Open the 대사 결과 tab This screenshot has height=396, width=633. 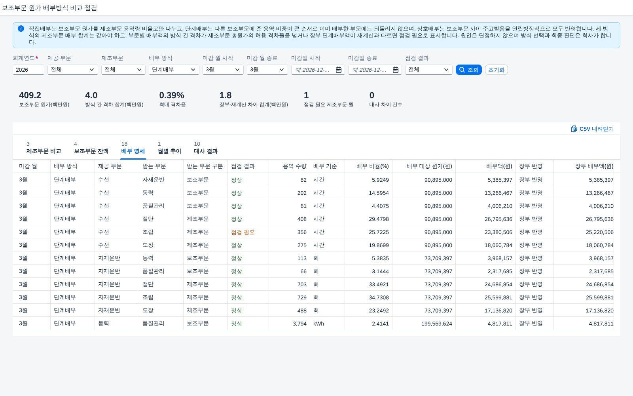[206, 148]
